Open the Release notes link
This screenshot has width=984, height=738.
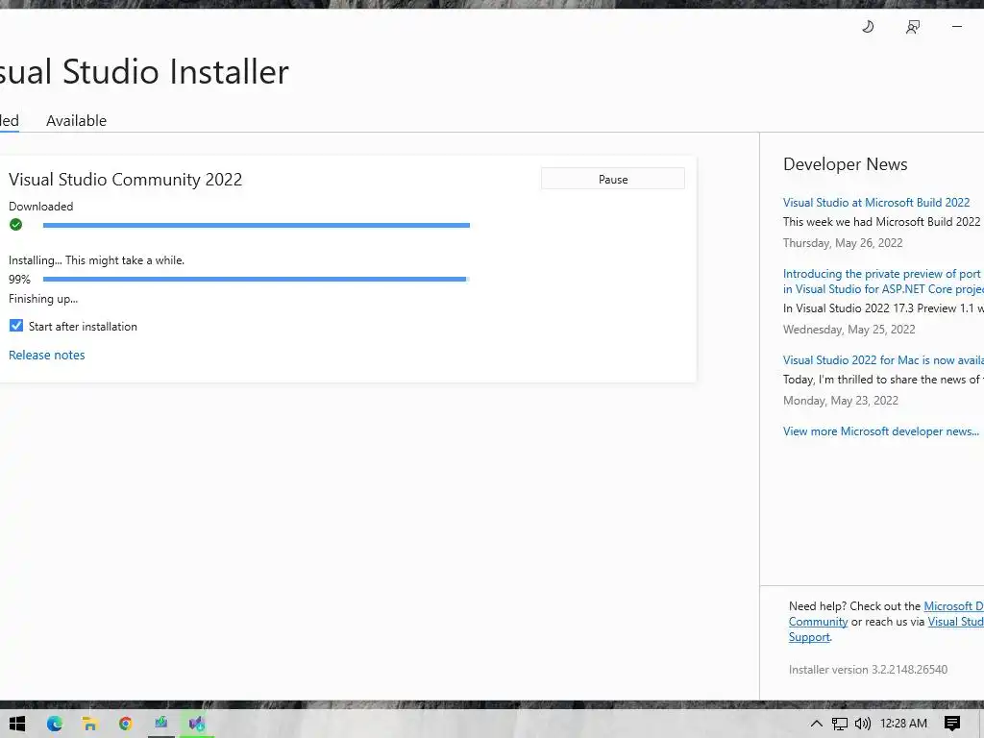click(x=46, y=355)
